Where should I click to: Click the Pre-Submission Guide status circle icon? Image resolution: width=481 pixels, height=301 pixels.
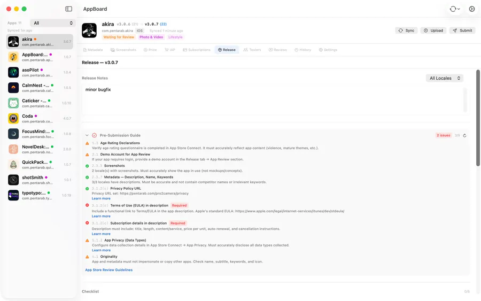click(x=94, y=135)
